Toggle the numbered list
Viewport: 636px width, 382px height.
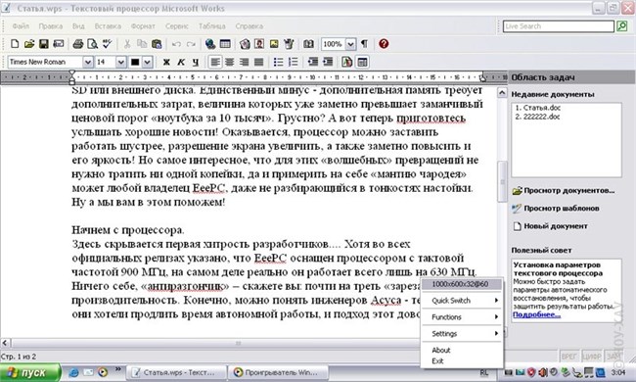(293, 62)
